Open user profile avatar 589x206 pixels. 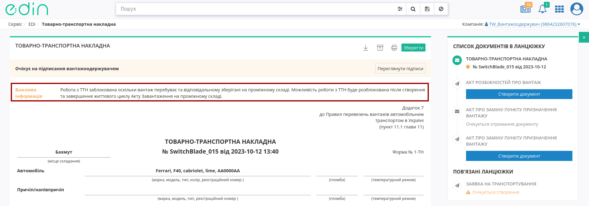point(577,9)
